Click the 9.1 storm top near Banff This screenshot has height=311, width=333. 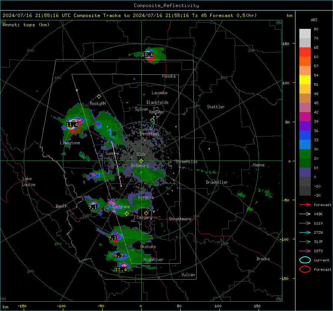(x=92, y=207)
